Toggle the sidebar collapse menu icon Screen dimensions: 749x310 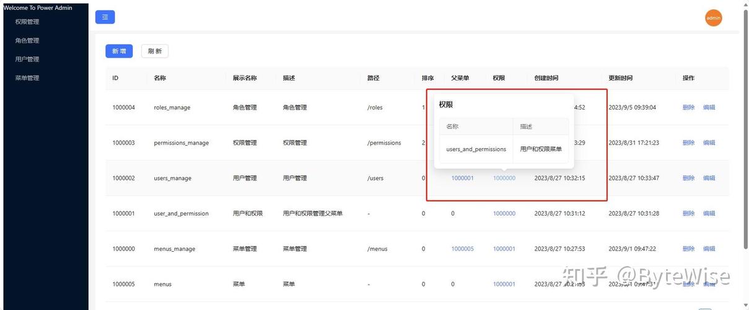pos(105,17)
